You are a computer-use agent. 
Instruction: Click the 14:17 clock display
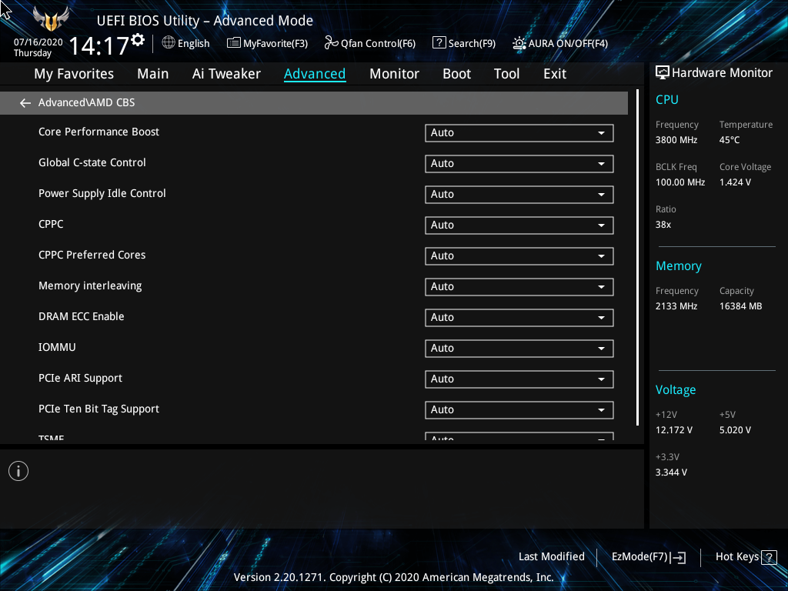[x=98, y=45]
